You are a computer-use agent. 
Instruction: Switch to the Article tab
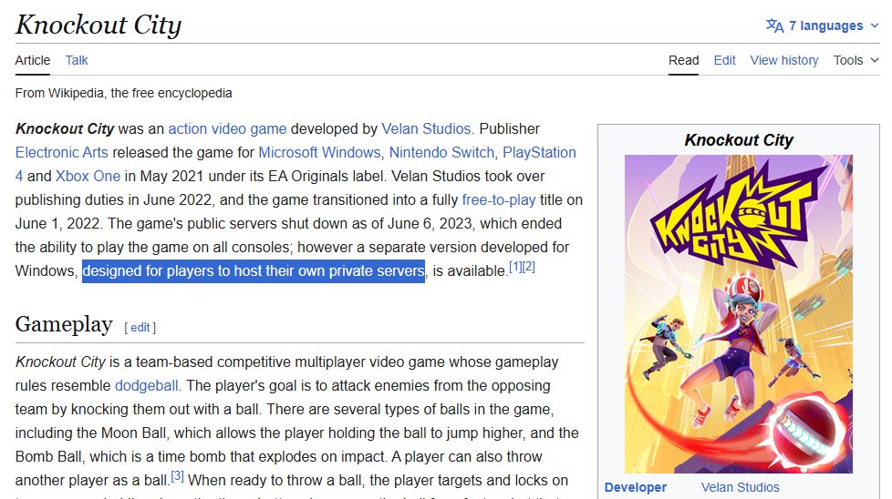coord(33,60)
